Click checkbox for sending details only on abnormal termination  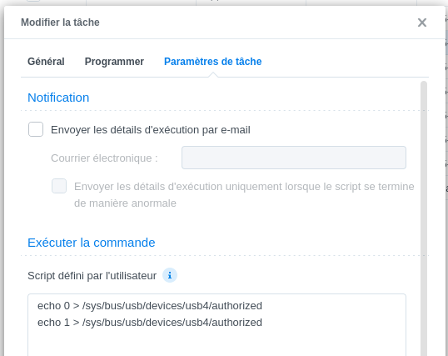[59, 186]
